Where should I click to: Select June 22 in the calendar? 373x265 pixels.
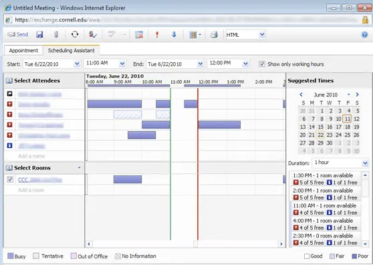(320, 135)
